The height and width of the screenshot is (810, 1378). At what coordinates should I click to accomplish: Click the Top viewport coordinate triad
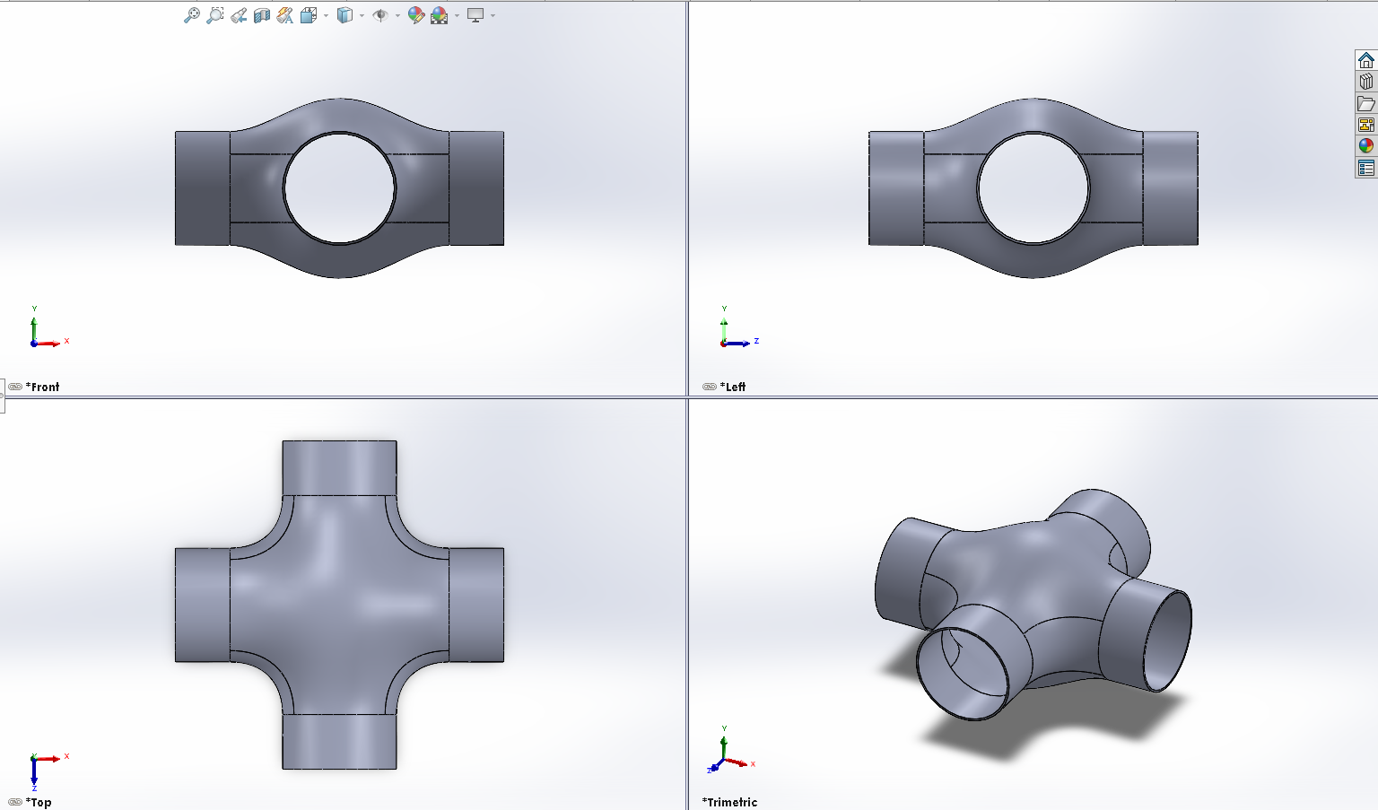(48, 771)
